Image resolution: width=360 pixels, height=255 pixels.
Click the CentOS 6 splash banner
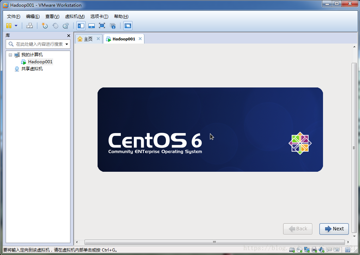(x=210, y=130)
